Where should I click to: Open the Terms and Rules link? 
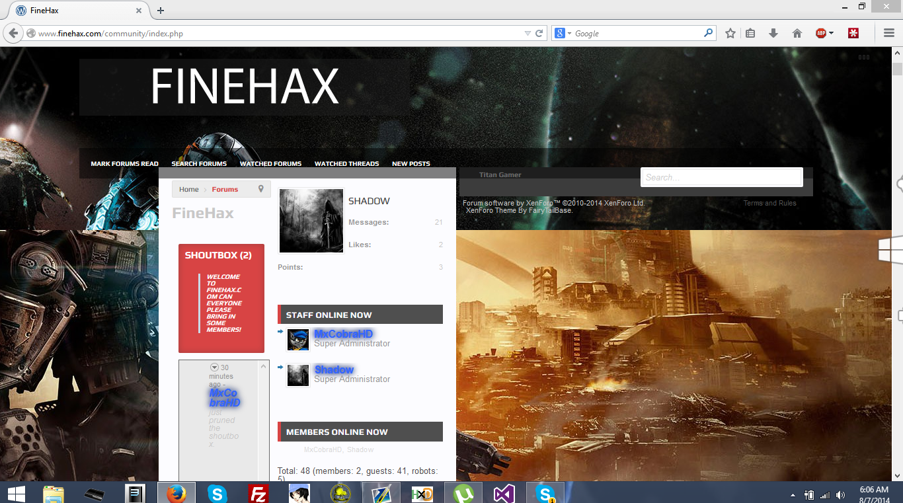(x=769, y=203)
